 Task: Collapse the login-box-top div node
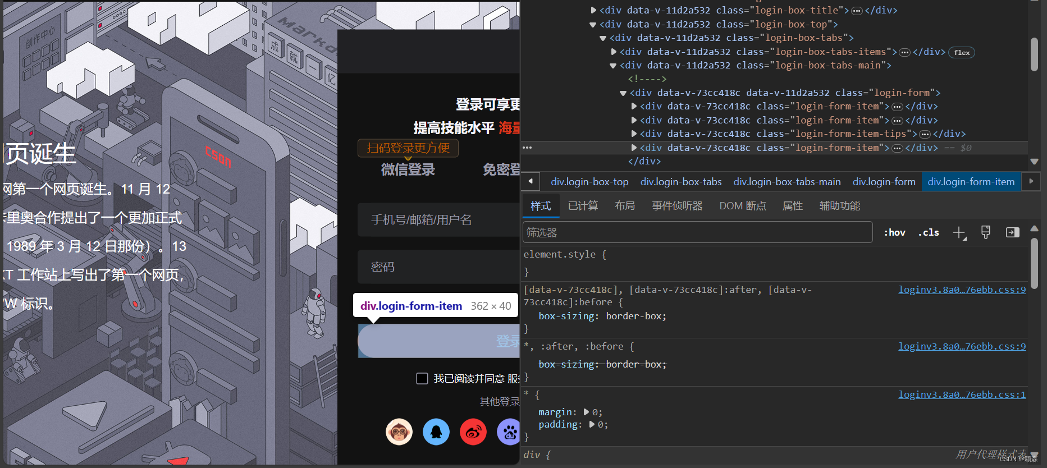[593, 24]
